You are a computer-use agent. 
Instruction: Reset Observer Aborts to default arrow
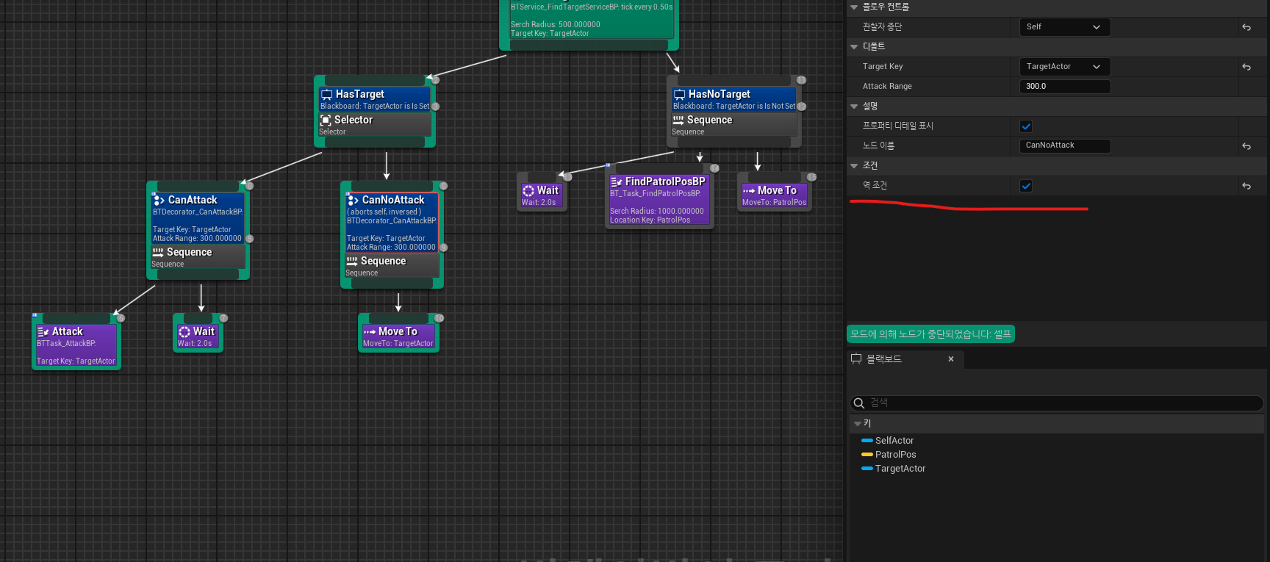tap(1246, 27)
